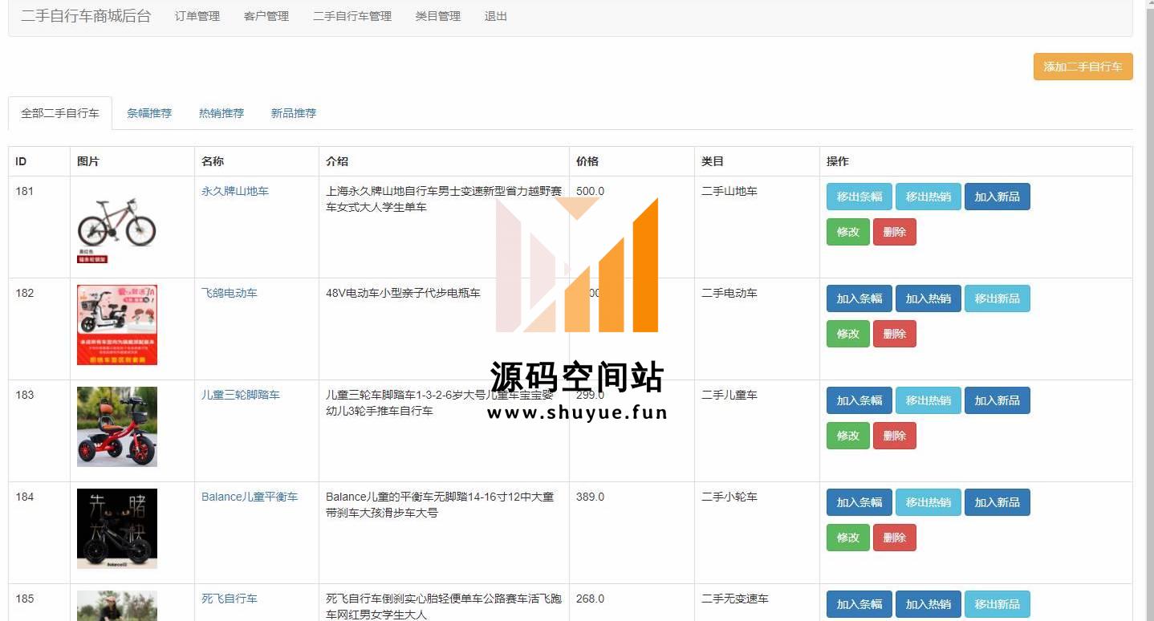Screen dimensions: 1154x621
Task: Click 加入新品 for Balance儿童平衡车
Action: click(x=998, y=502)
